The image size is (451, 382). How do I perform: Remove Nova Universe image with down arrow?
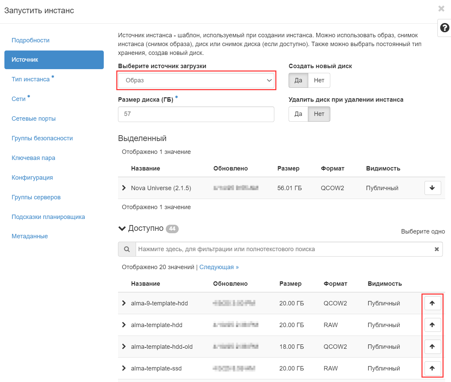point(432,188)
